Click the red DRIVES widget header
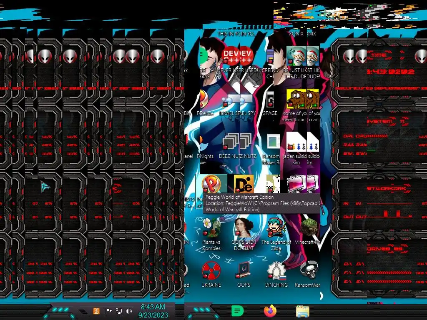The width and height of the screenshot is (427, 320). [384, 249]
